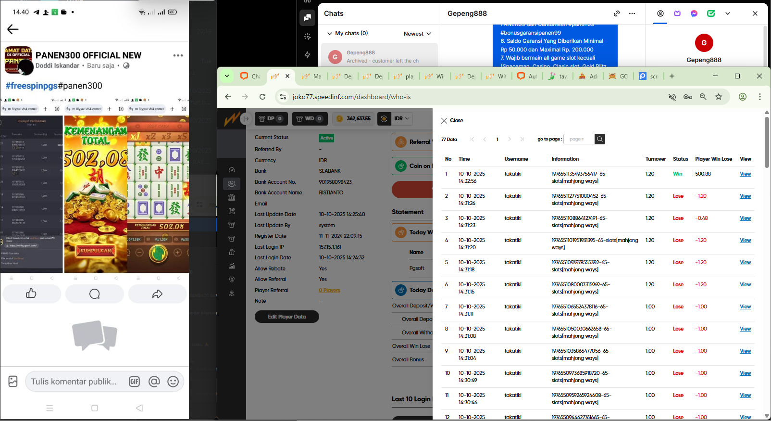Open the DP deposit counter button
The image size is (771, 421).
(271, 118)
